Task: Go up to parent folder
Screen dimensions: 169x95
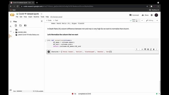Action: 17,30
